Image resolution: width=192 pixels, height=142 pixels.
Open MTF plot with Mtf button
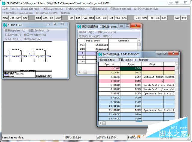[111, 18]
